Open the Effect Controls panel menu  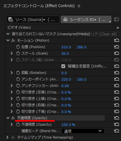(x=79, y=6)
